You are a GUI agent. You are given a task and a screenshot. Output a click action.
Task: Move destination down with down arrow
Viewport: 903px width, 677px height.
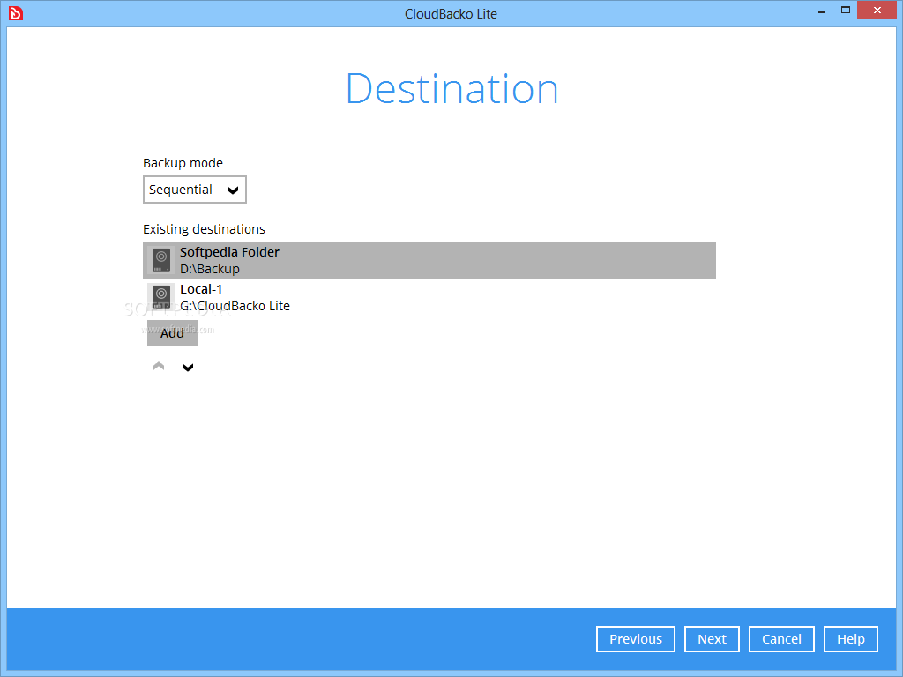click(x=188, y=367)
